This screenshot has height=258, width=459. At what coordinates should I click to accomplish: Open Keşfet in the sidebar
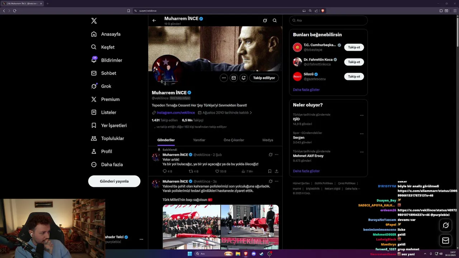pyautogui.click(x=103, y=47)
